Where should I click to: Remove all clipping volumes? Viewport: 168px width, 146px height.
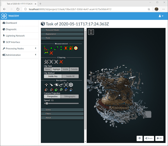[61, 62]
